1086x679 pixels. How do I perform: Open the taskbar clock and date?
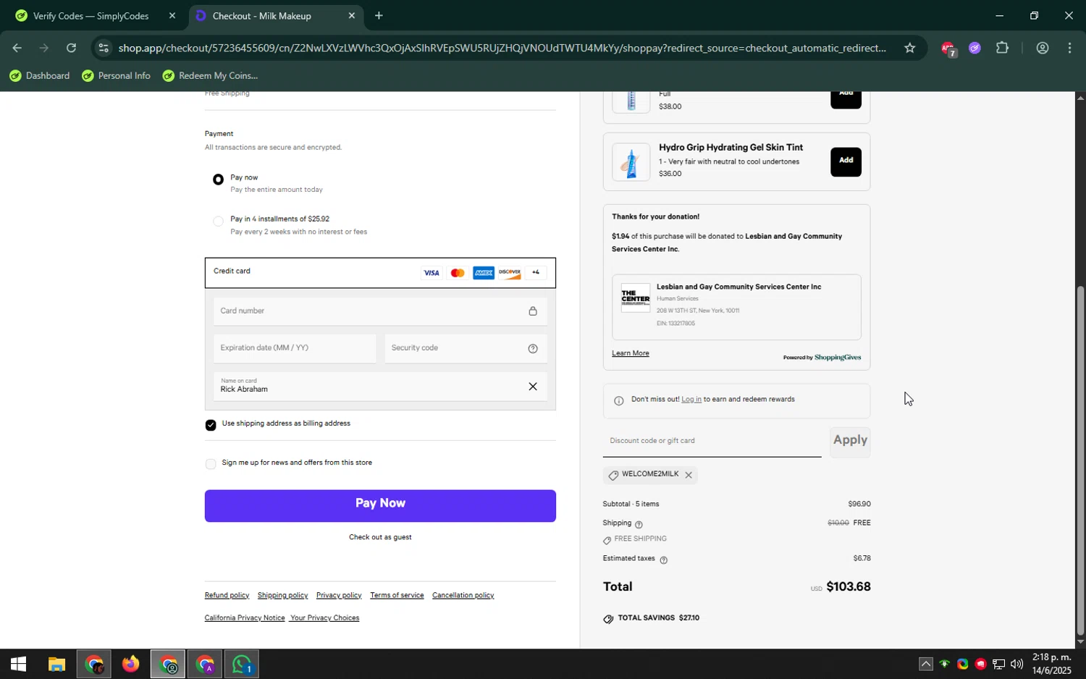[1051, 664]
